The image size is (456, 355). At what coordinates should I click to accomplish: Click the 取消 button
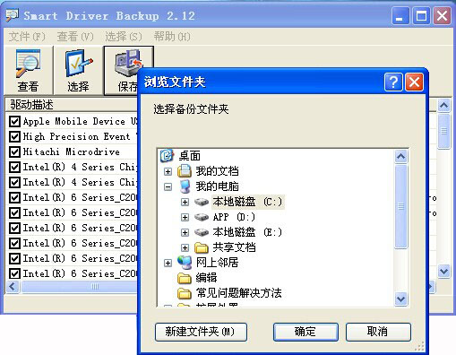(378, 332)
